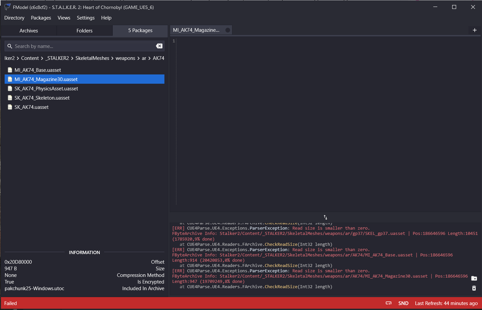Switch to the Archives tab

tap(28, 30)
